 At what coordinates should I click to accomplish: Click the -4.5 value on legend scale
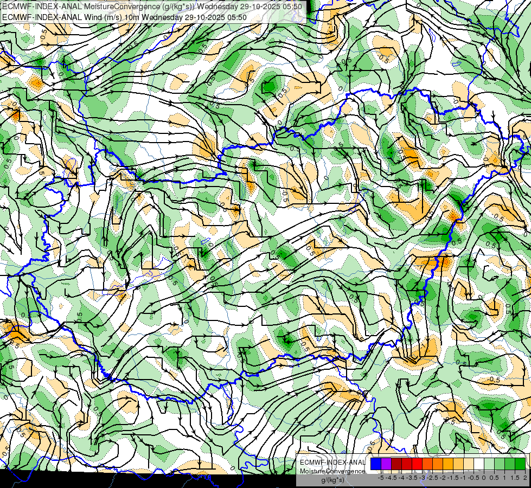tap(391, 478)
